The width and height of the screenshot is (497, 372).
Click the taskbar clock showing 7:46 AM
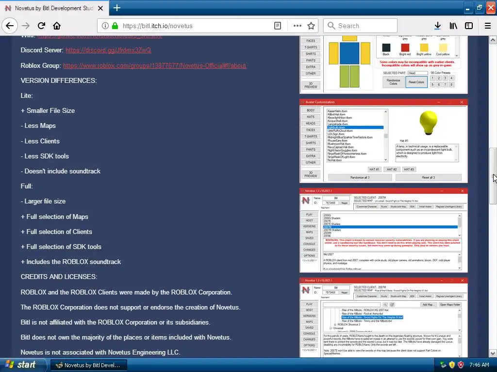click(479, 365)
